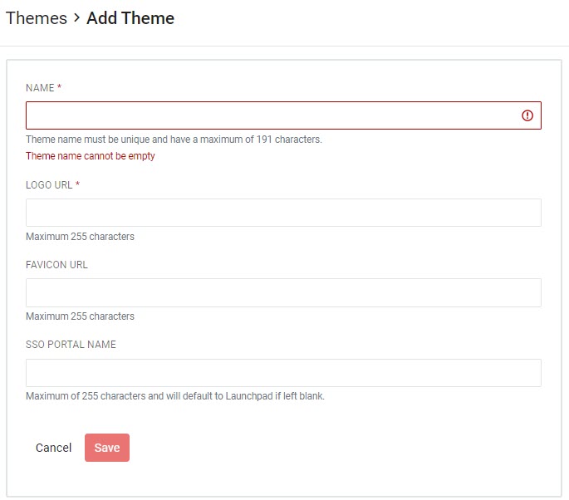Screen dimensions: 569x500
Task: Click 'Maximum 255 characters' under Favicon URL
Action: pos(80,316)
